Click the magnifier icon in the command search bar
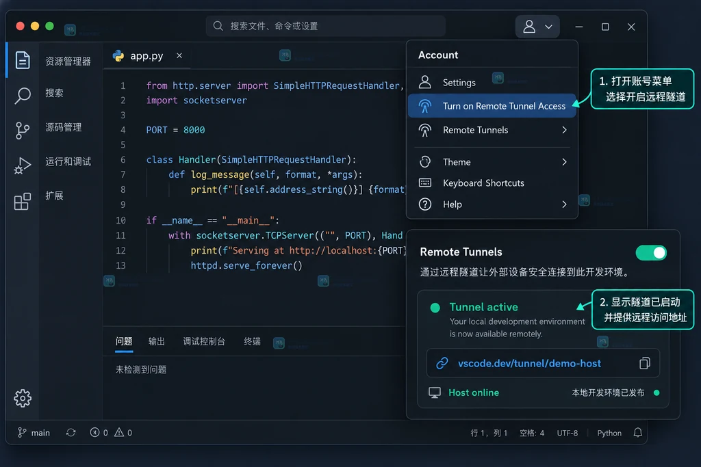The image size is (701, 467). click(x=218, y=26)
